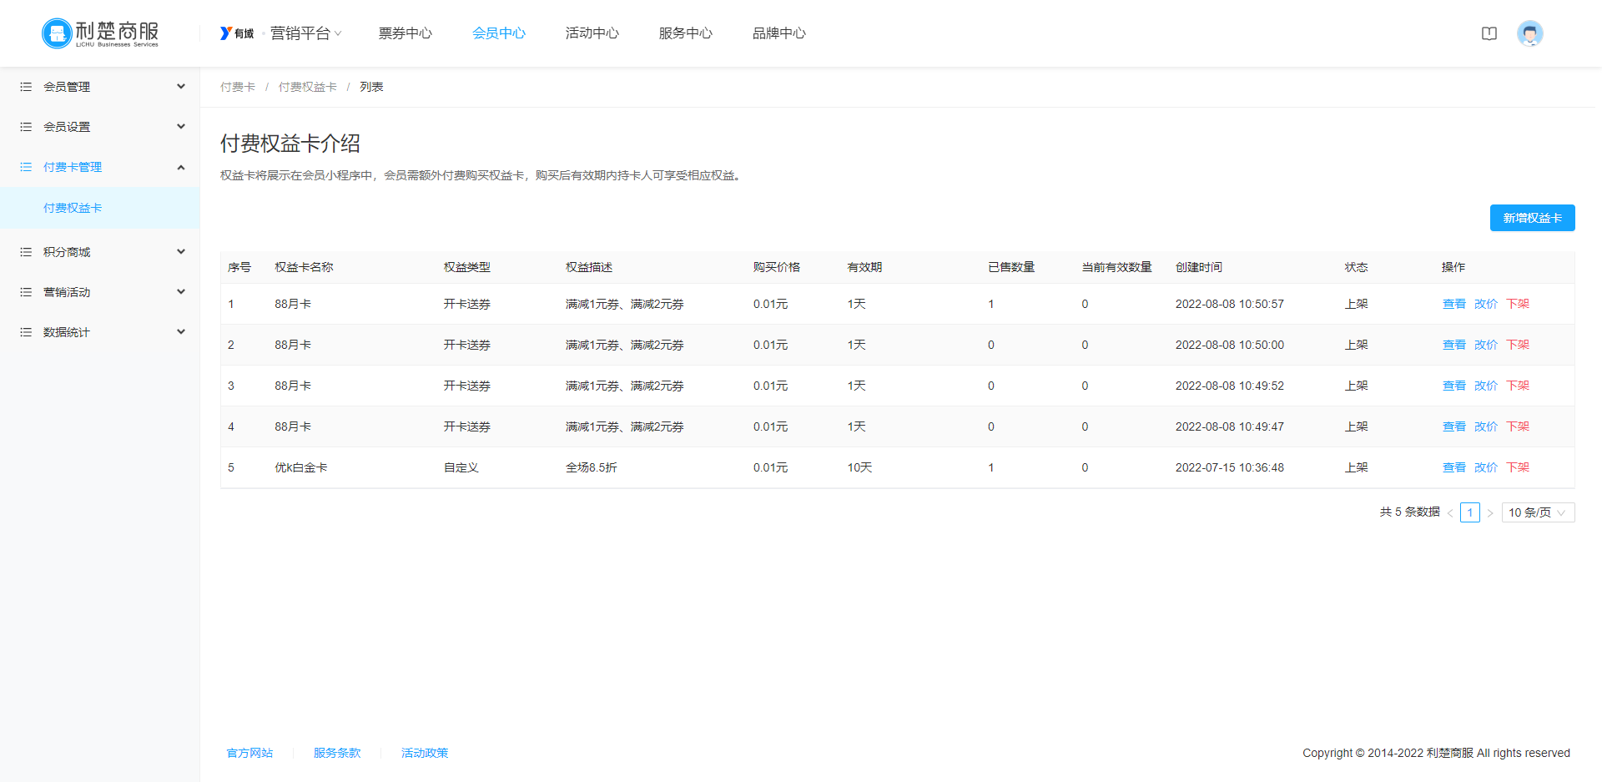Screen dimensions: 1602x782
Task: Switch to 会员中心 tab
Action: 499,33
